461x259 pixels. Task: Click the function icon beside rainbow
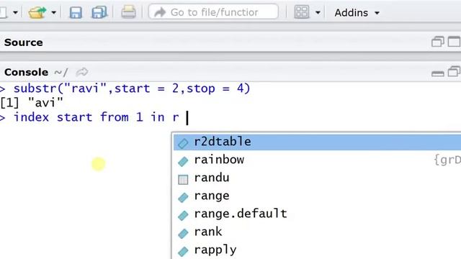pos(183,161)
